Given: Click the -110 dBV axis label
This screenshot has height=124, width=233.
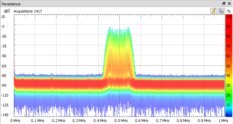Looking at the screenshot, I should [x=5, y=95].
